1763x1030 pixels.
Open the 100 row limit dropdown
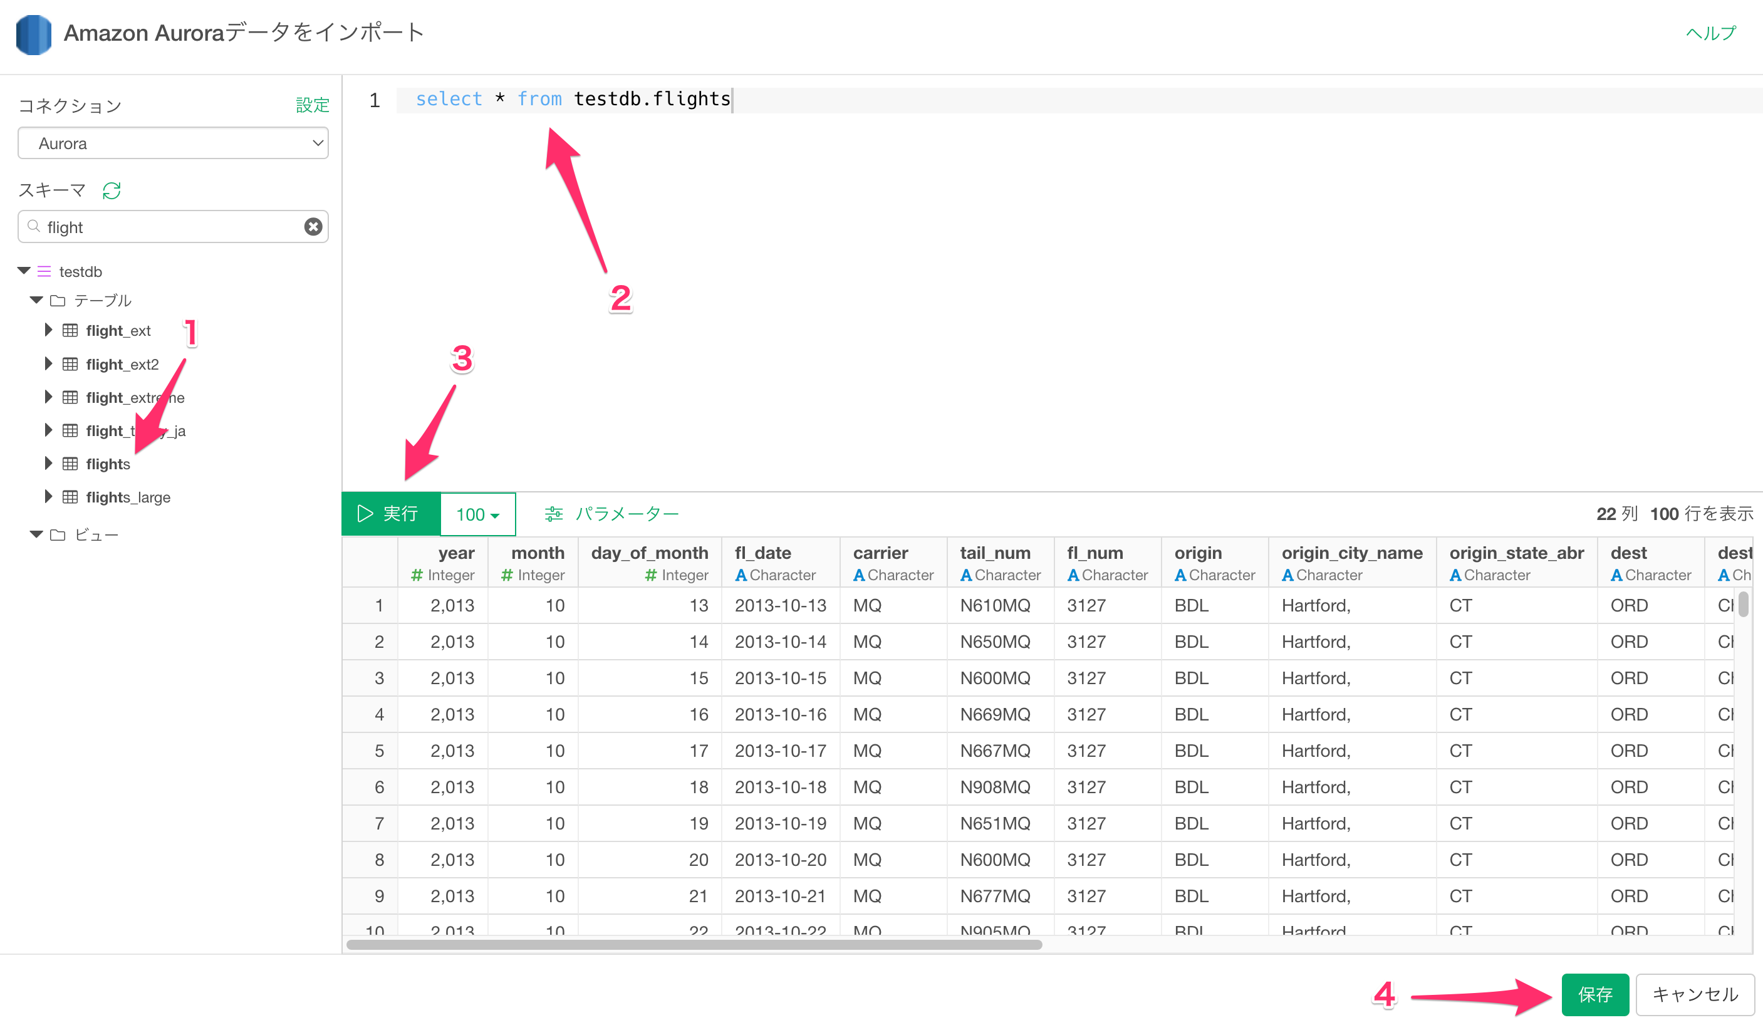coord(478,514)
